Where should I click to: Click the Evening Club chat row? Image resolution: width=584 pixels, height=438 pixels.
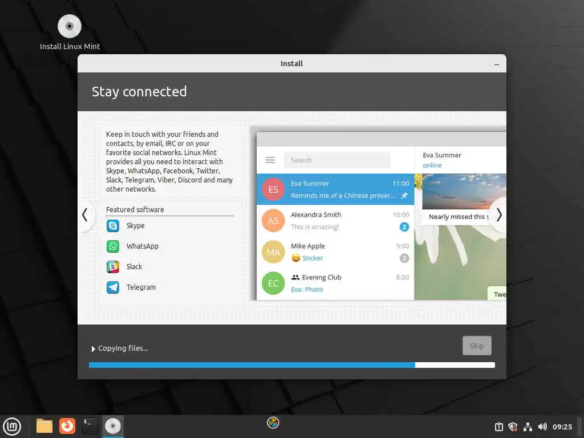coord(335,283)
